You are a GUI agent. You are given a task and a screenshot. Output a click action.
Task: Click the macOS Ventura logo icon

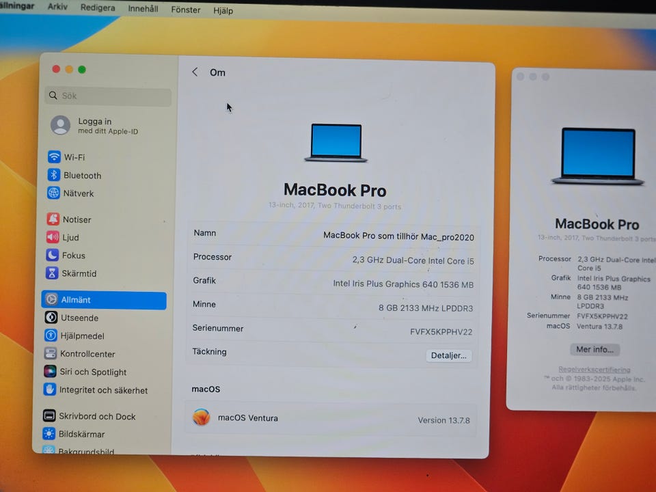pos(201,417)
